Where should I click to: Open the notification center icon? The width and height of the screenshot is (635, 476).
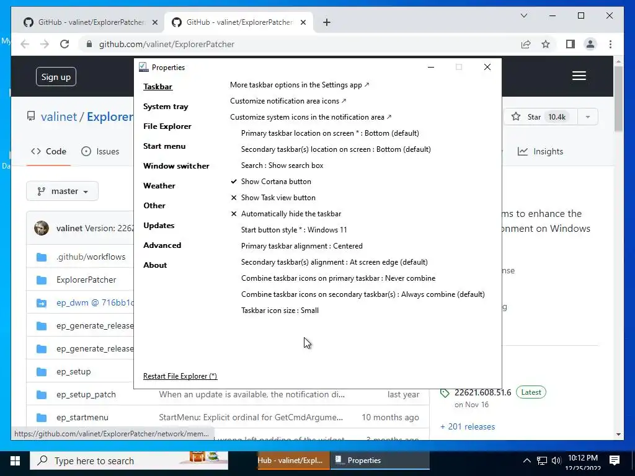(615, 461)
